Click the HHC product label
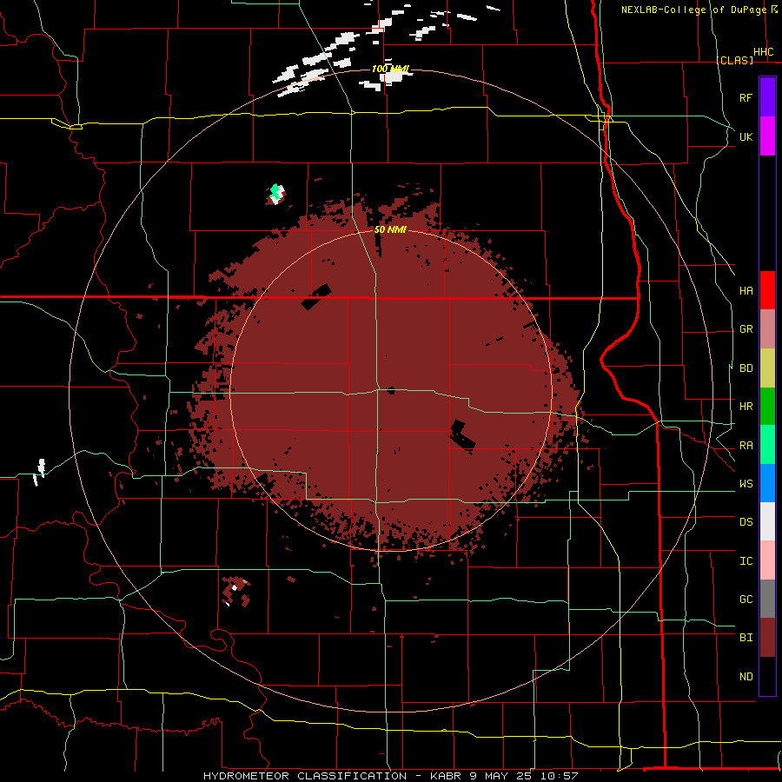Image resolution: width=782 pixels, height=782 pixels. (763, 52)
